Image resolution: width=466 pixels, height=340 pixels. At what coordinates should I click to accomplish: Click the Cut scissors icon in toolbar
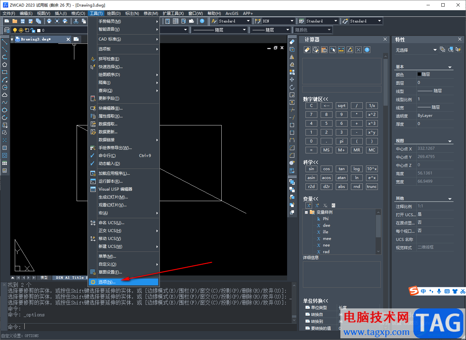[76, 21]
